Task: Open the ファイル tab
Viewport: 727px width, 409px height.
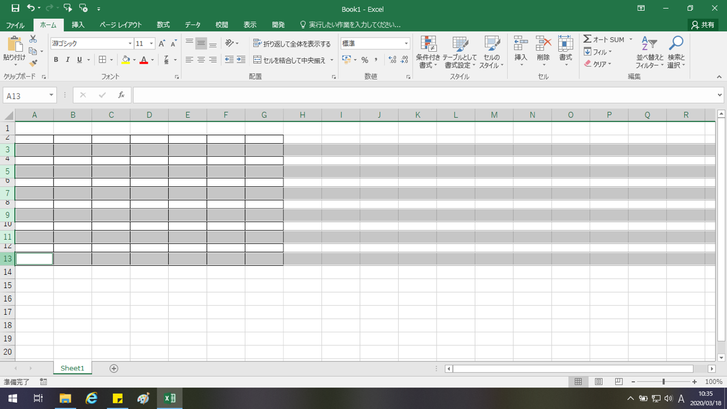Action: point(15,25)
